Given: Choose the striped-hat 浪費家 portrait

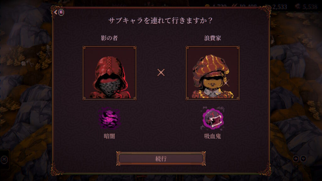Looking at the screenshot, I should tap(213, 73).
